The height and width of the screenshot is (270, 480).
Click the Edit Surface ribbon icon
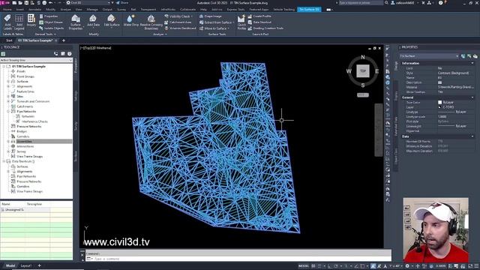112,20
